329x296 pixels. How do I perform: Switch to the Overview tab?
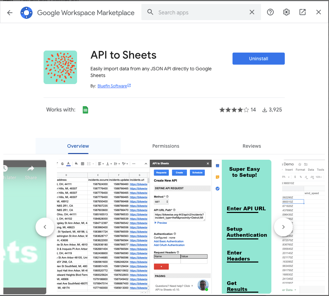click(x=78, y=146)
